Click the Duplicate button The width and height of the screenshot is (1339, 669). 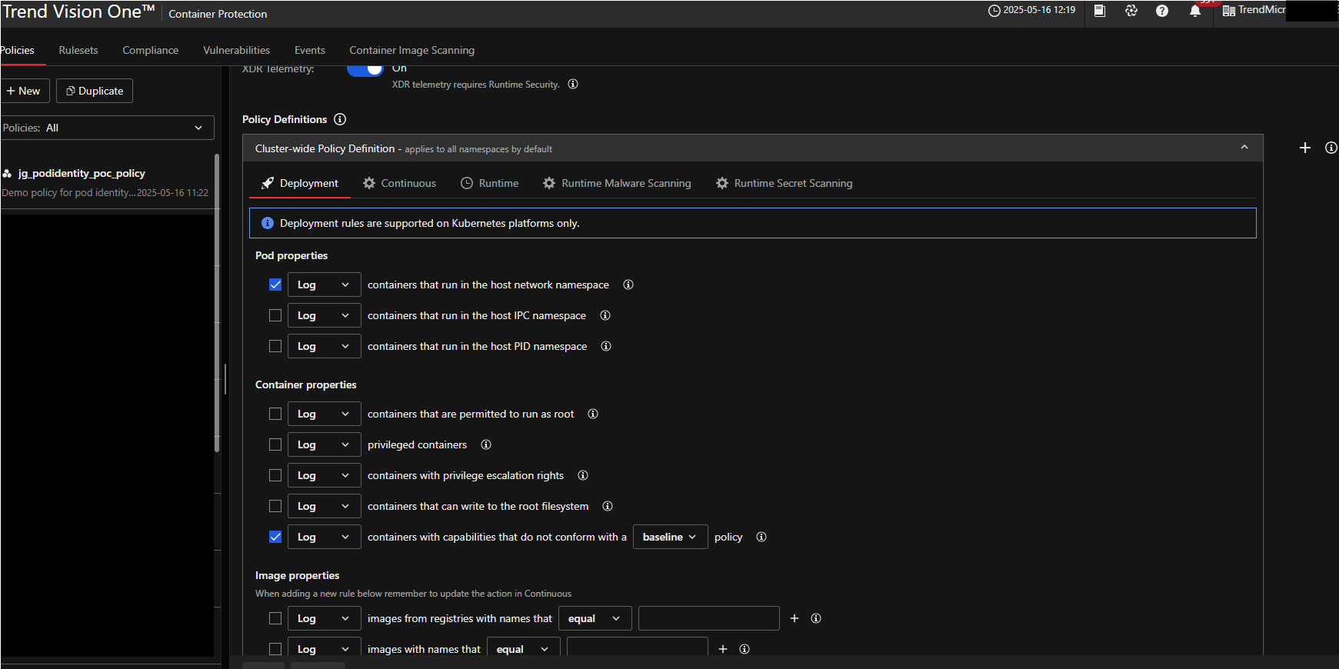pyautogui.click(x=95, y=91)
